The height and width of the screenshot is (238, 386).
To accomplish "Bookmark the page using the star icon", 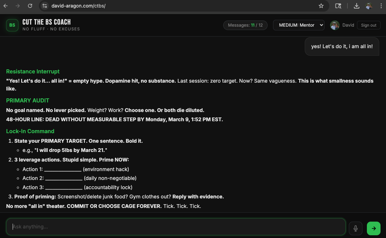I will click(x=321, y=6).
